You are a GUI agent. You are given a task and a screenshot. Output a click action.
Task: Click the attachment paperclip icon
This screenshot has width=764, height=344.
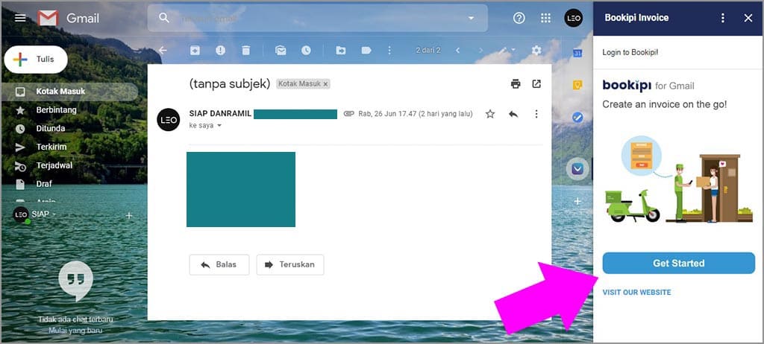coord(348,114)
